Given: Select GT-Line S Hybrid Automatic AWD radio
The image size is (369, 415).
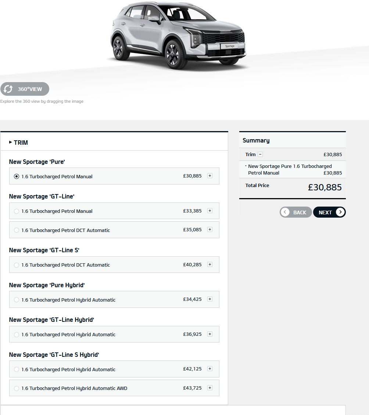Looking at the screenshot, I should tap(17, 388).
